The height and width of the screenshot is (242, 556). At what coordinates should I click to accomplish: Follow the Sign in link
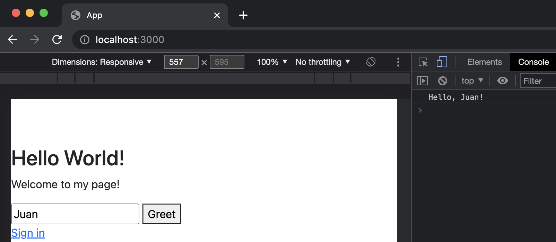pos(28,233)
